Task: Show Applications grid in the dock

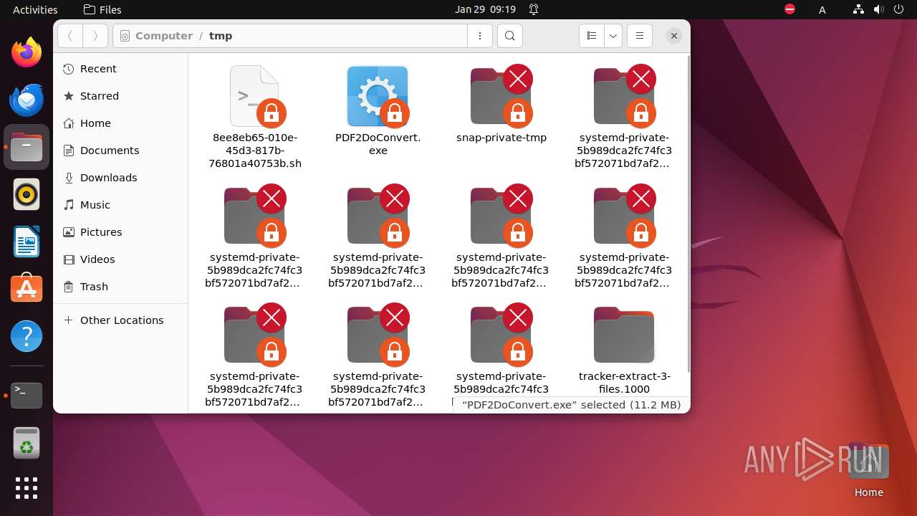Action: coord(27,488)
